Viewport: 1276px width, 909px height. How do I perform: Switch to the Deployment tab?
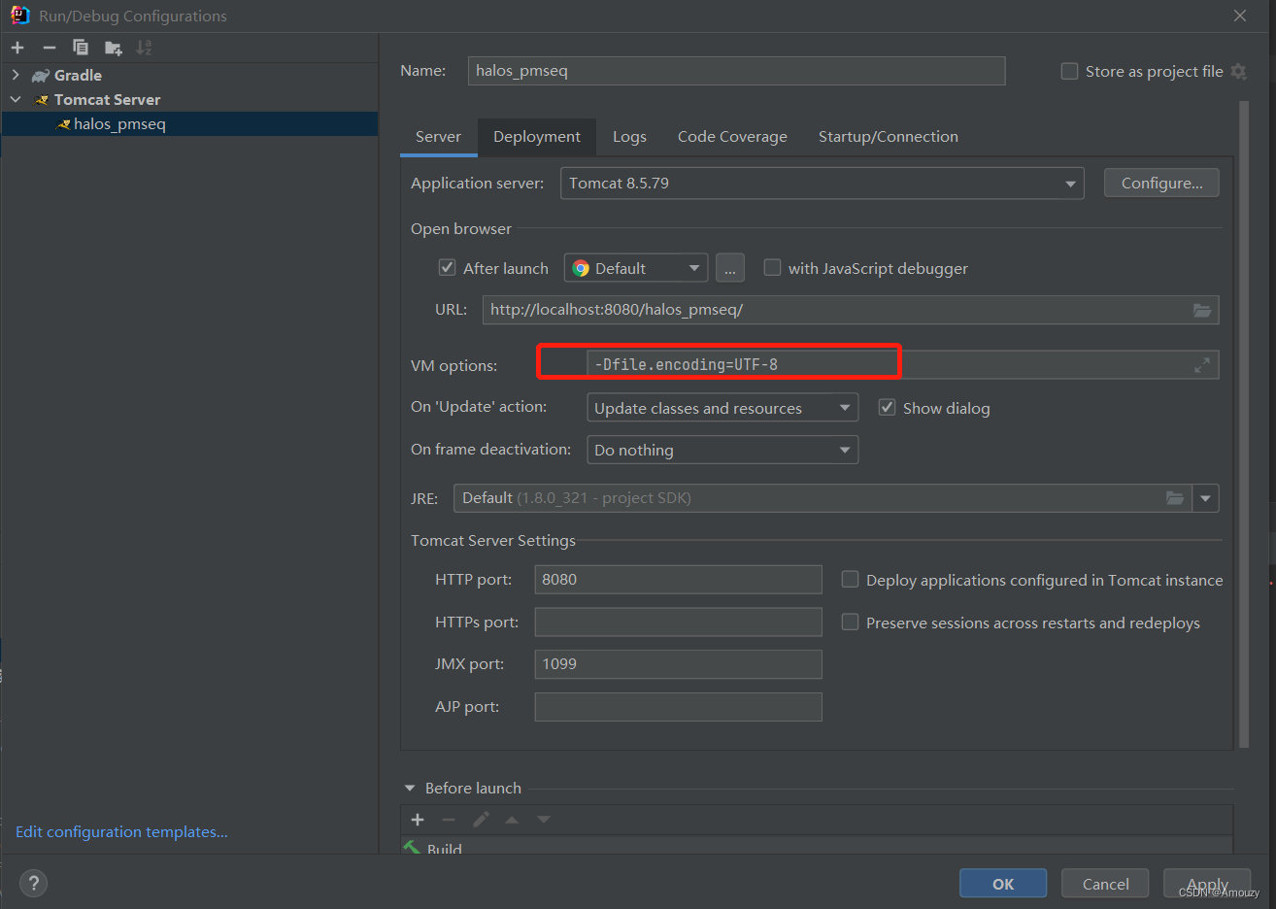point(537,137)
